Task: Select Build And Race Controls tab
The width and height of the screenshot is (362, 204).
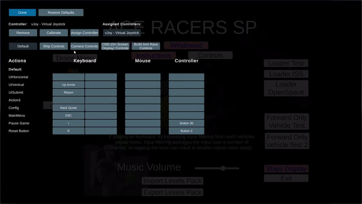Action: [146, 46]
